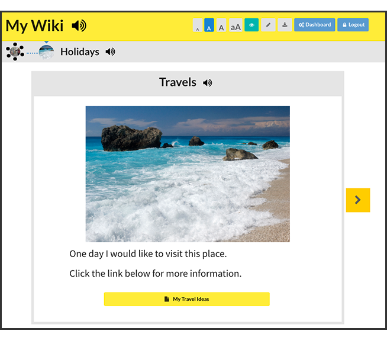Select the smallest text size A
387x340 pixels.
pyautogui.click(x=198, y=25)
